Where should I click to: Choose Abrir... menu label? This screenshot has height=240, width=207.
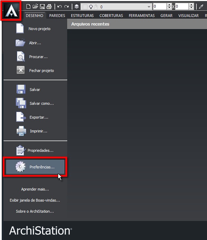[x=35, y=43]
